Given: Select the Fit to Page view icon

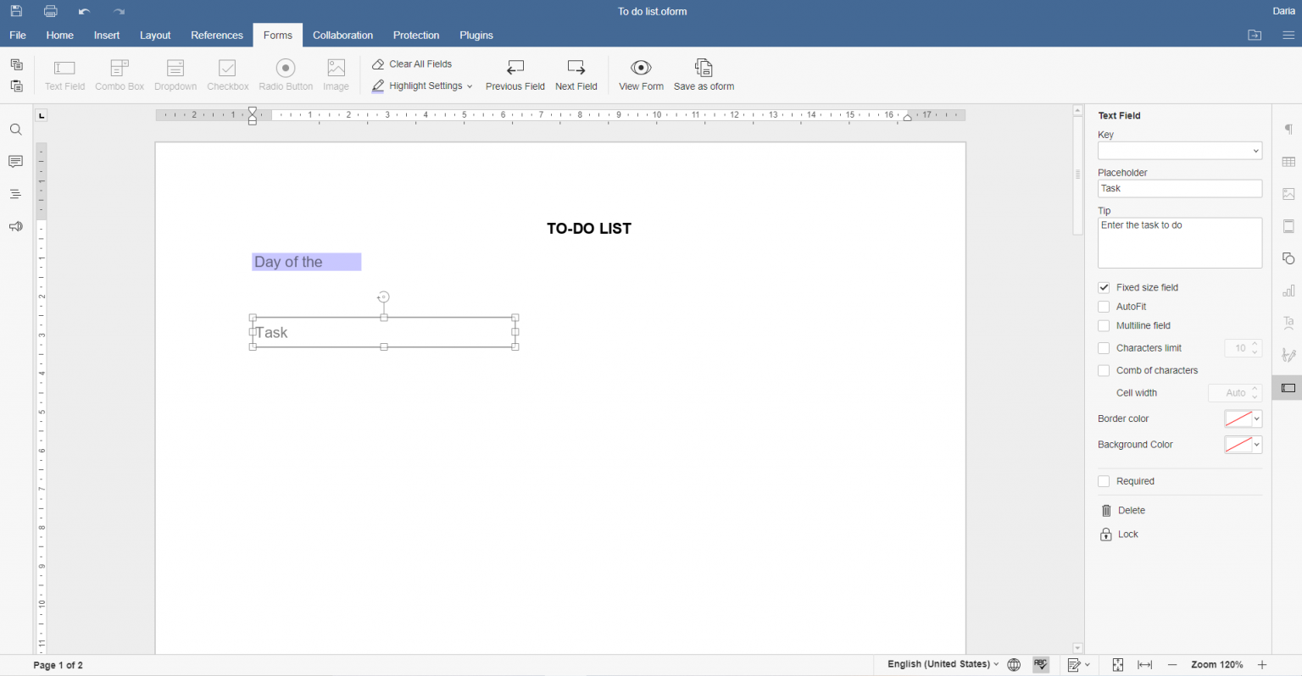Looking at the screenshot, I should coord(1117,664).
